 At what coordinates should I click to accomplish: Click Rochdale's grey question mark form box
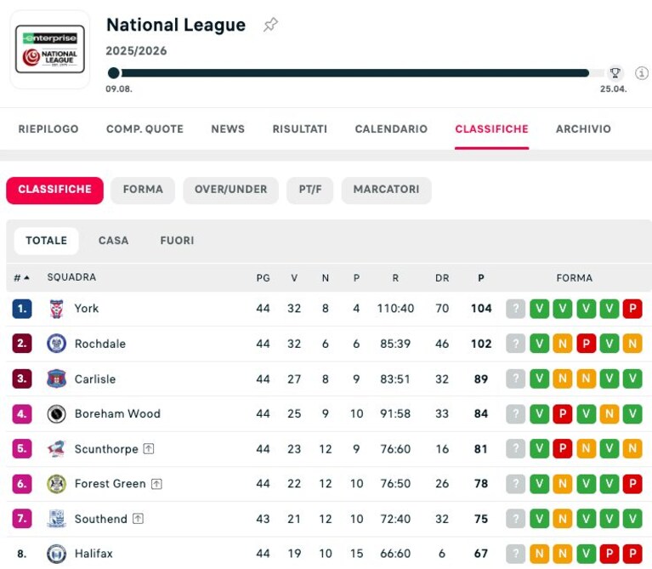coord(516,344)
